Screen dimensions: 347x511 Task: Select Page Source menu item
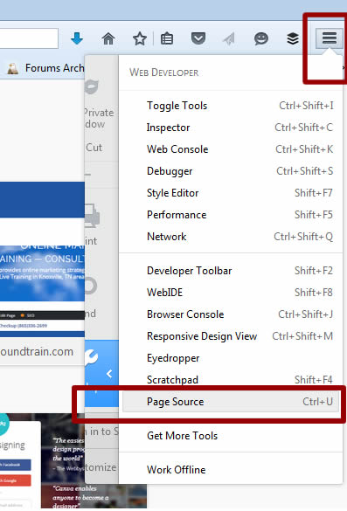pyautogui.click(x=231, y=402)
